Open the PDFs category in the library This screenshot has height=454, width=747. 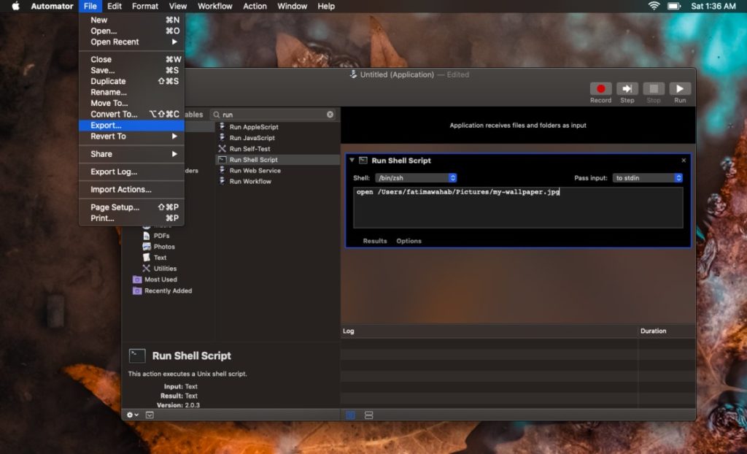(158, 236)
